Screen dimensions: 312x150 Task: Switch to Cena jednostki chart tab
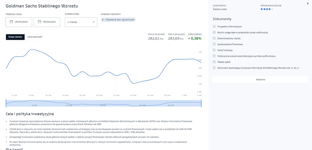(35, 37)
